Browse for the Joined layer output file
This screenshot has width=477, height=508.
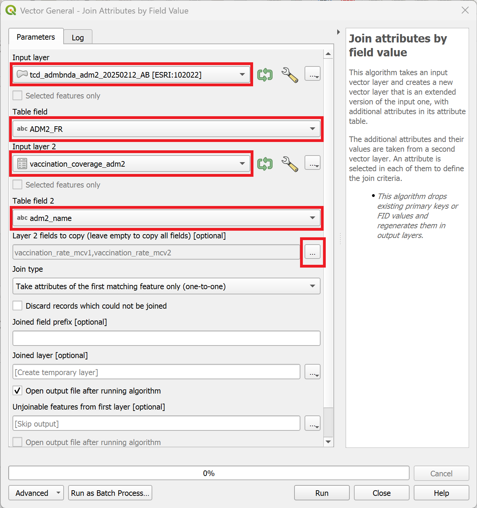(x=312, y=372)
